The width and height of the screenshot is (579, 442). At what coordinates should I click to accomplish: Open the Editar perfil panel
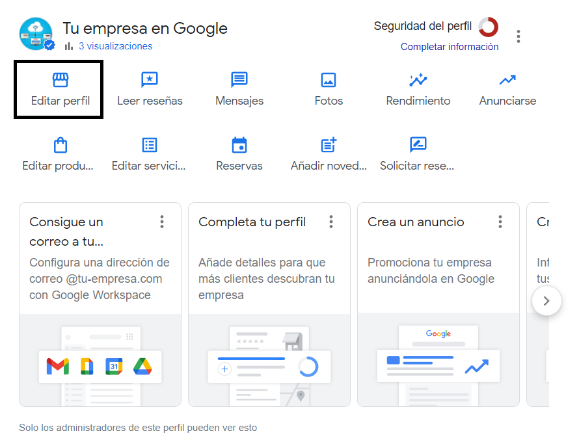[x=58, y=89]
